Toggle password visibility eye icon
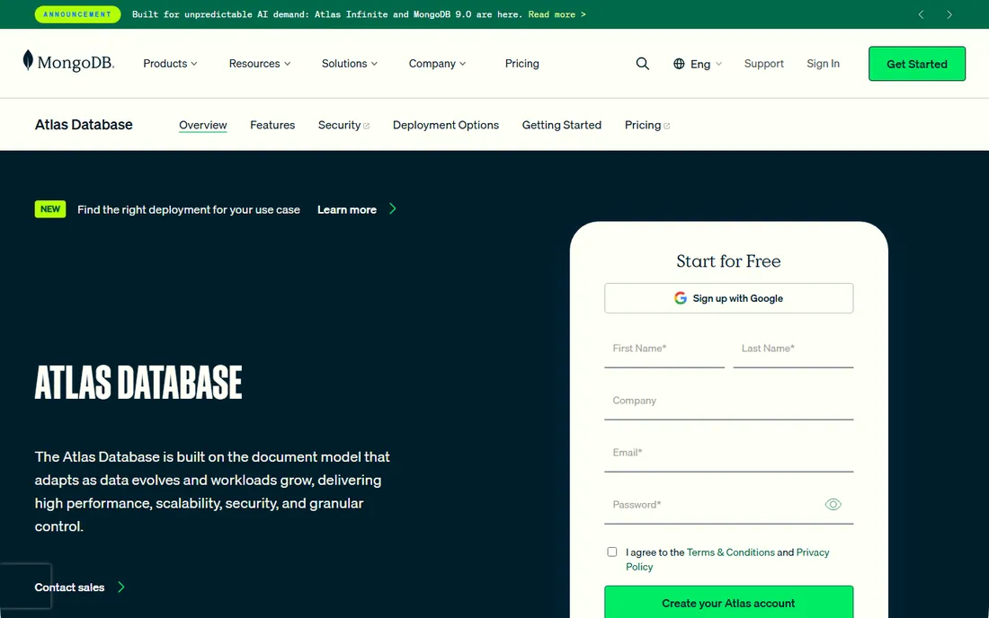 point(833,505)
